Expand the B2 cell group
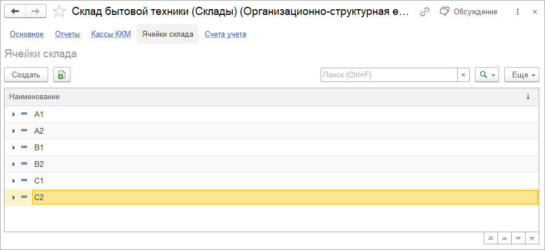 pos(13,165)
